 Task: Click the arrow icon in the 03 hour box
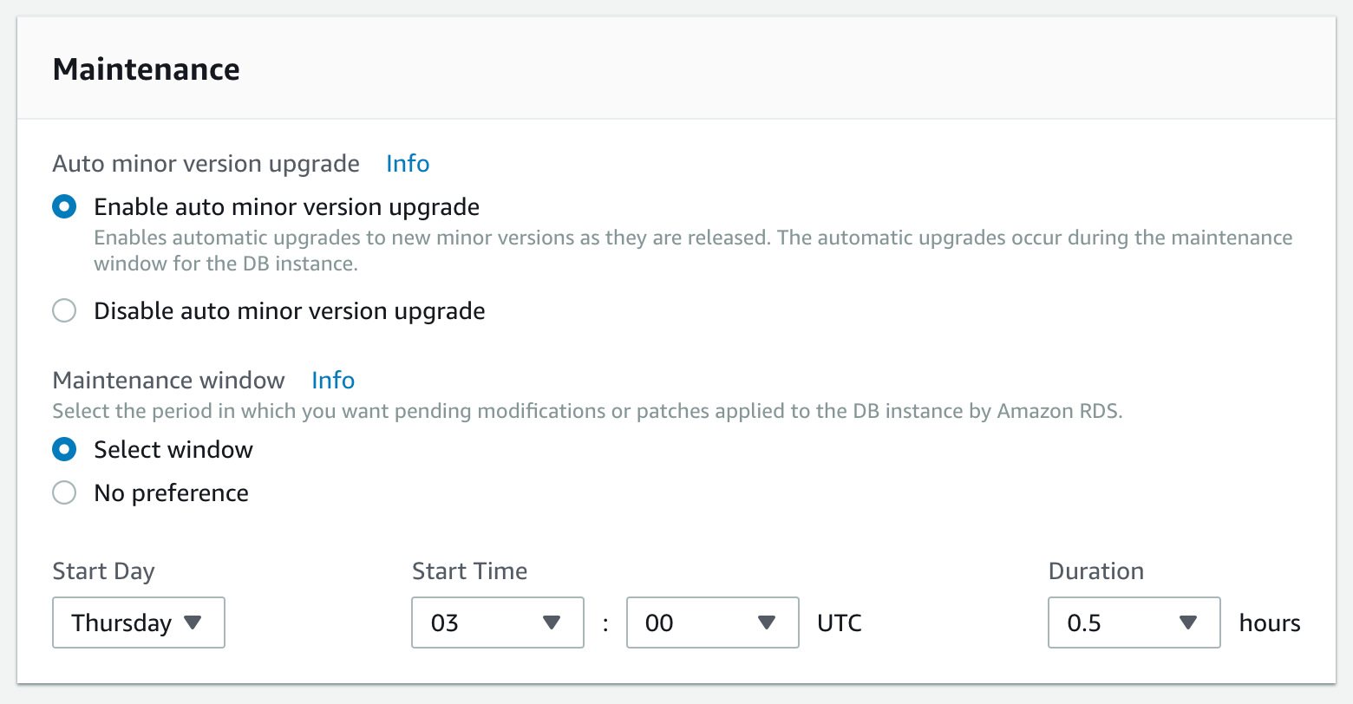click(552, 623)
